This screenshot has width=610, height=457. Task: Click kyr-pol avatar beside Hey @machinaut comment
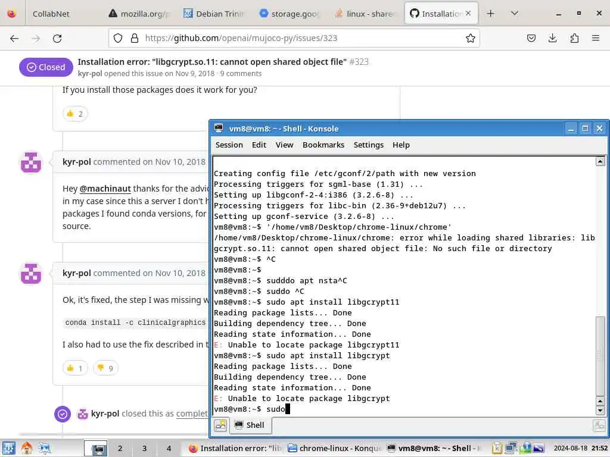[31, 162]
